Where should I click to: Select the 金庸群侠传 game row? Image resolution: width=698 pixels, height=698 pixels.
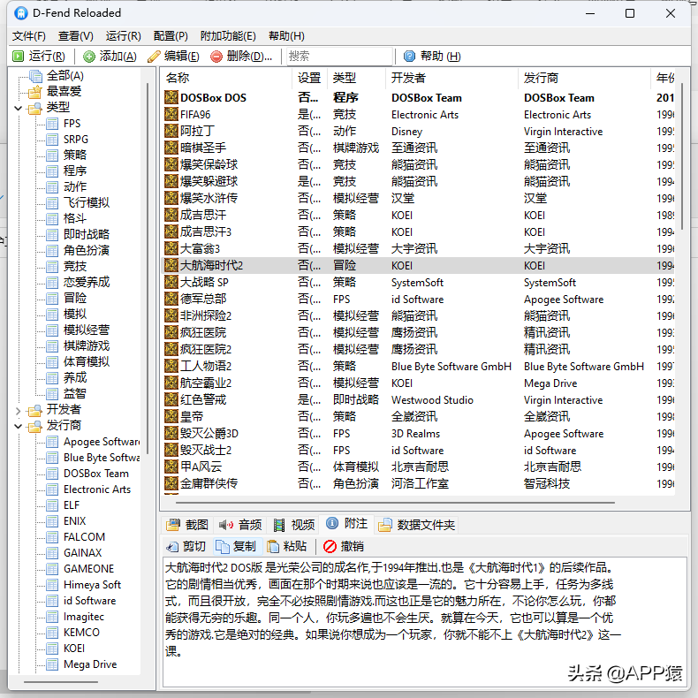point(418,483)
